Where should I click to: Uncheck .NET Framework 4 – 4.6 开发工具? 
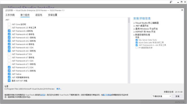[x=137, y=45]
